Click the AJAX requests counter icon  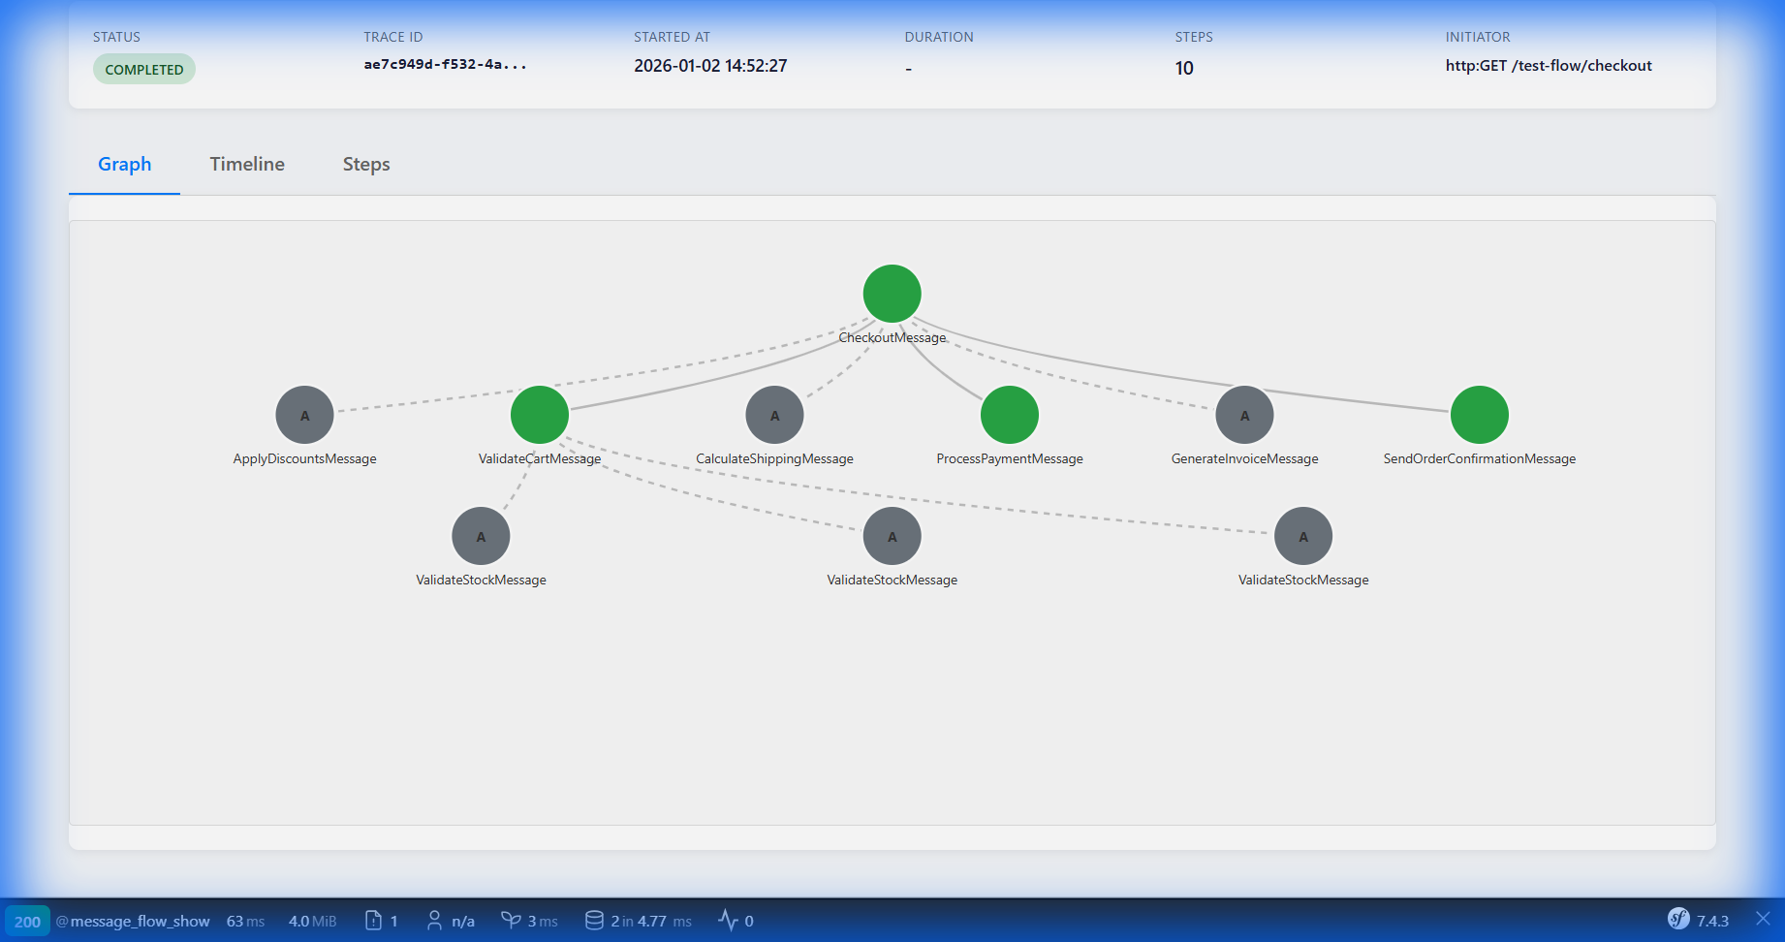coord(736,921)
